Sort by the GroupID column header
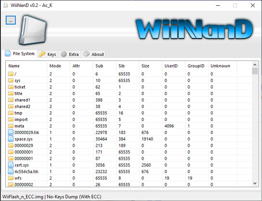 pos(196,66)
